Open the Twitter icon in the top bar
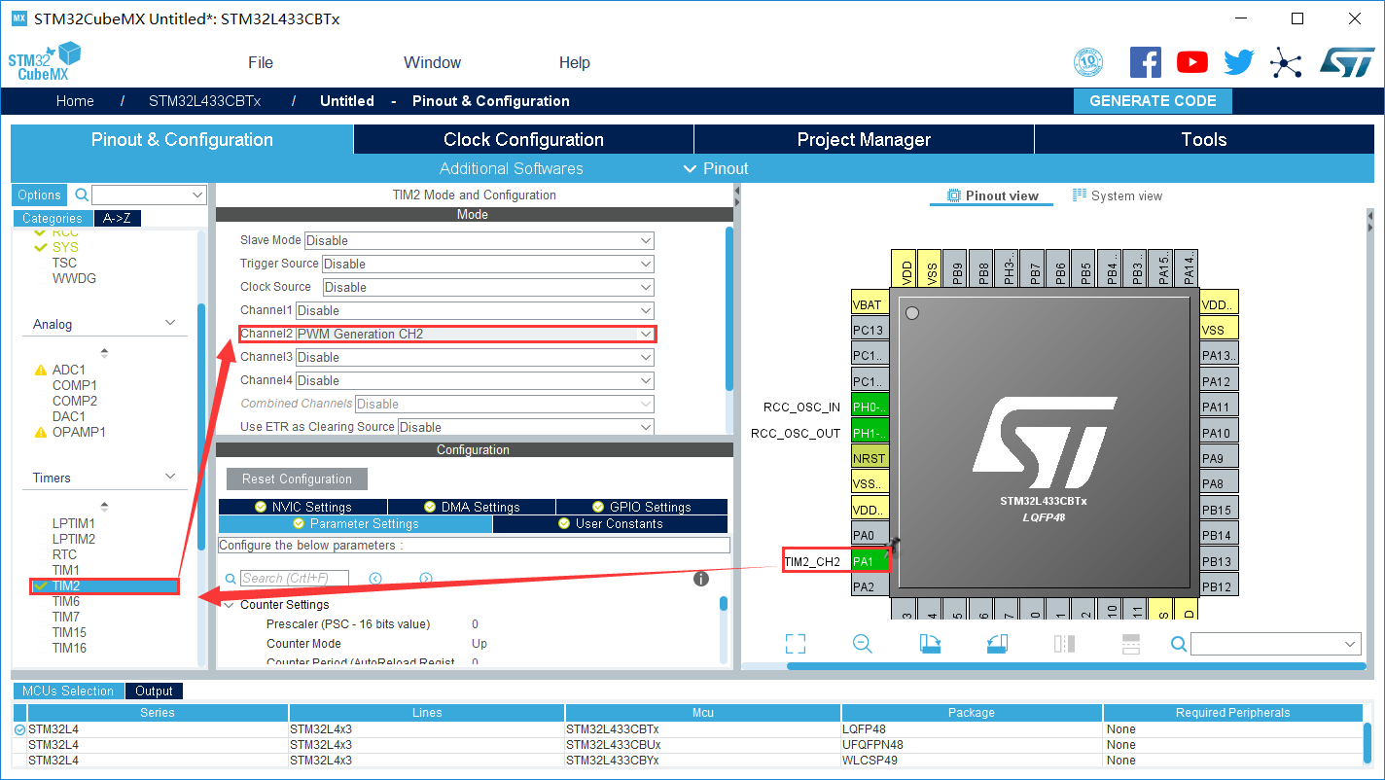Image resolution: width=1385 pixels, height=780 pixels. [1238, 62]
